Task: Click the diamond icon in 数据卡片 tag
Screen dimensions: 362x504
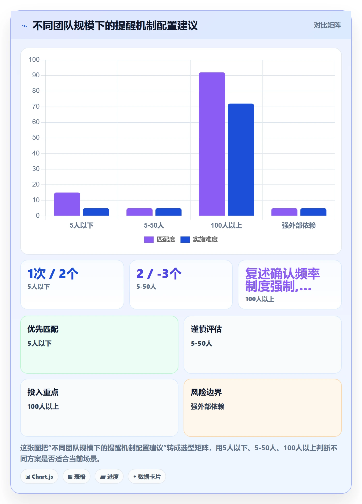Action: 134,477
